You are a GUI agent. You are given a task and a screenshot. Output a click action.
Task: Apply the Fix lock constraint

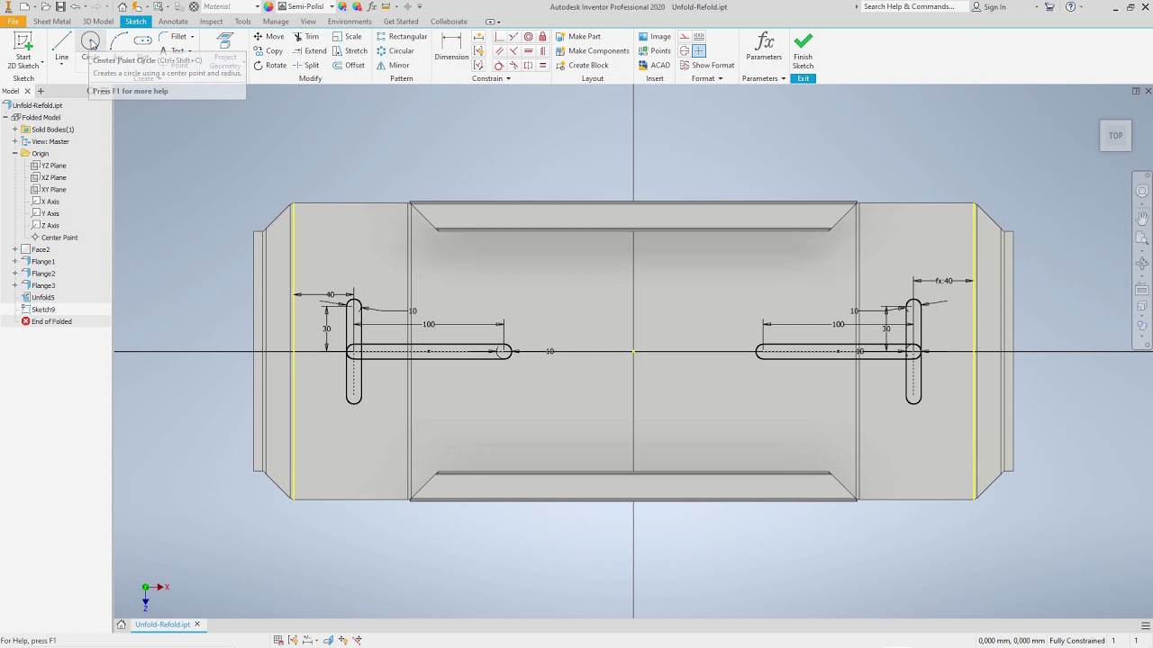(542, 37)
